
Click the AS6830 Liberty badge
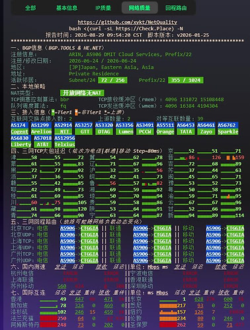pyautogui.click(x=21, y=142)
